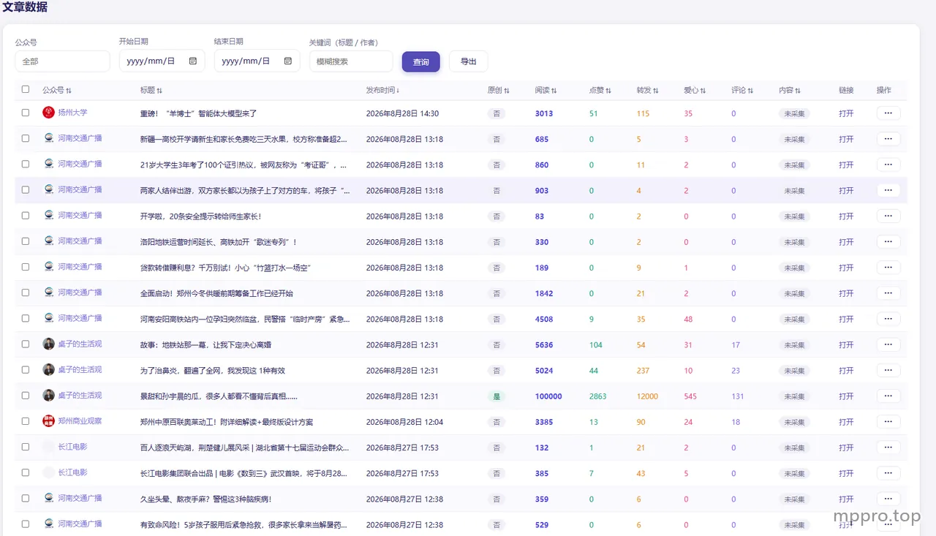This screenshot has height=536, width=936.
Task: Toggle sort arrow next to 发布时间 header
Action: pyautogui.click(x=398, y=91)
